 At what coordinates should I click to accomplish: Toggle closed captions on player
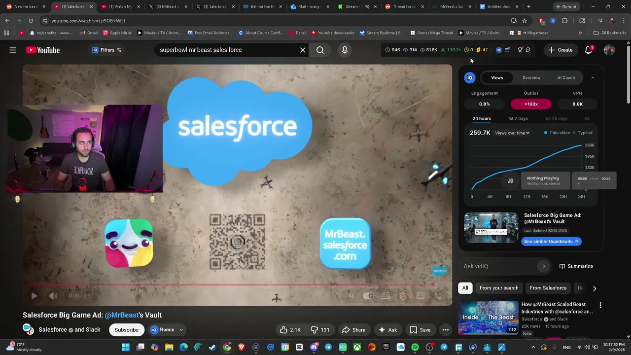(x=386, y=296)
